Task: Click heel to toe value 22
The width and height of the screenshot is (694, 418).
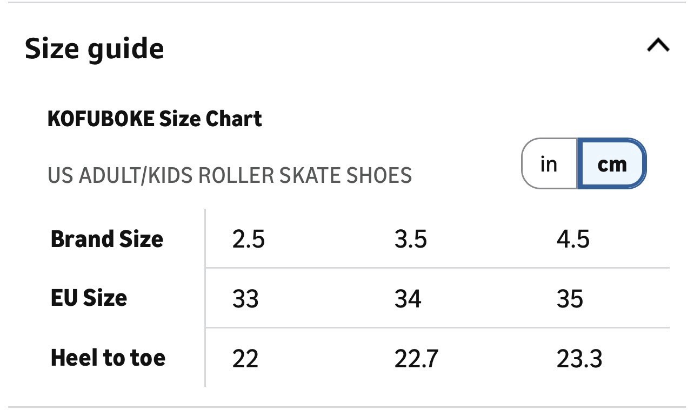Action: [245, 359]
